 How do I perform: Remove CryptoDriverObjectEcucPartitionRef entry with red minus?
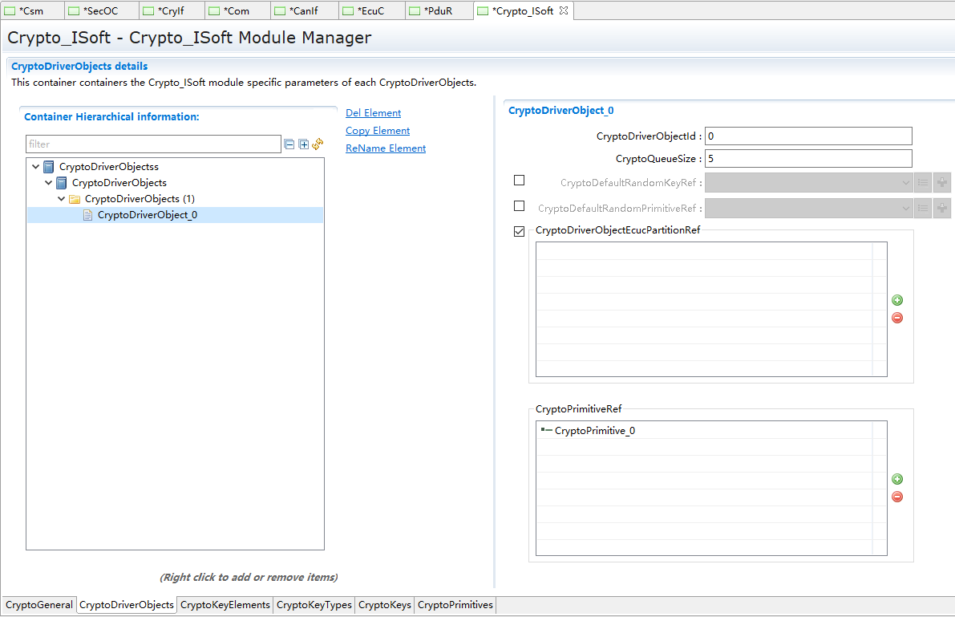[897, 318]
